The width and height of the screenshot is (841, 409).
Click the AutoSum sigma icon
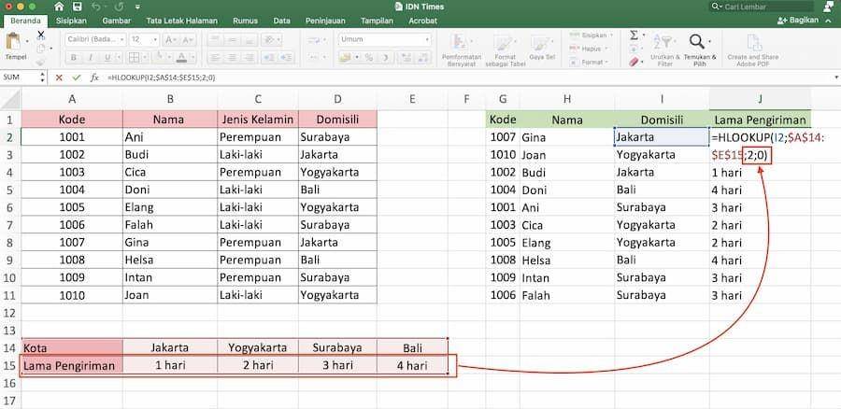click(634, 35)
